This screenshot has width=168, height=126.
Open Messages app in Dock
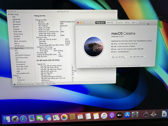click(x=48, y=118)
